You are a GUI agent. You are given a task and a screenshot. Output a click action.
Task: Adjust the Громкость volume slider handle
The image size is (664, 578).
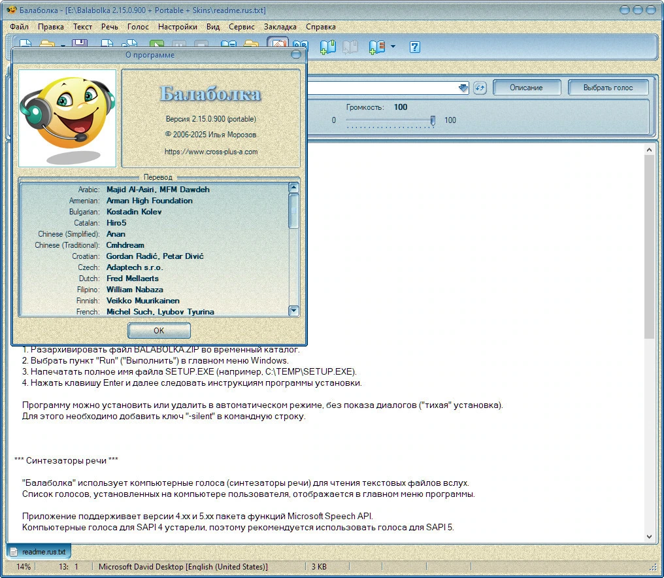tap(433, 121)
